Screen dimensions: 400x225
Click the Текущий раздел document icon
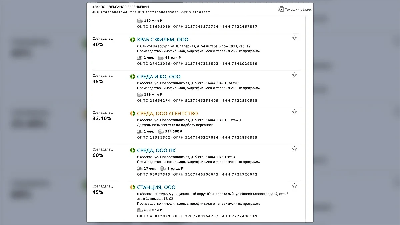click(281, 9)
